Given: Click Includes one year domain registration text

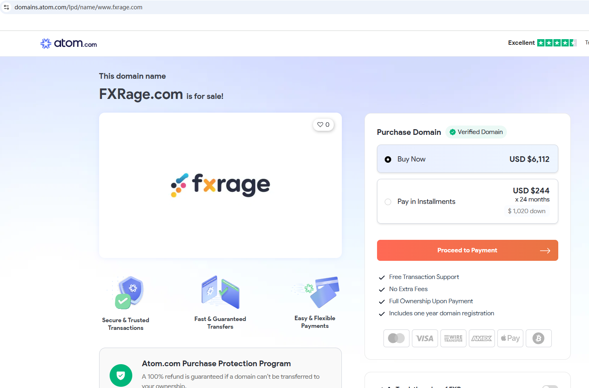Looking at the screenshot, I should pos(442,313).
